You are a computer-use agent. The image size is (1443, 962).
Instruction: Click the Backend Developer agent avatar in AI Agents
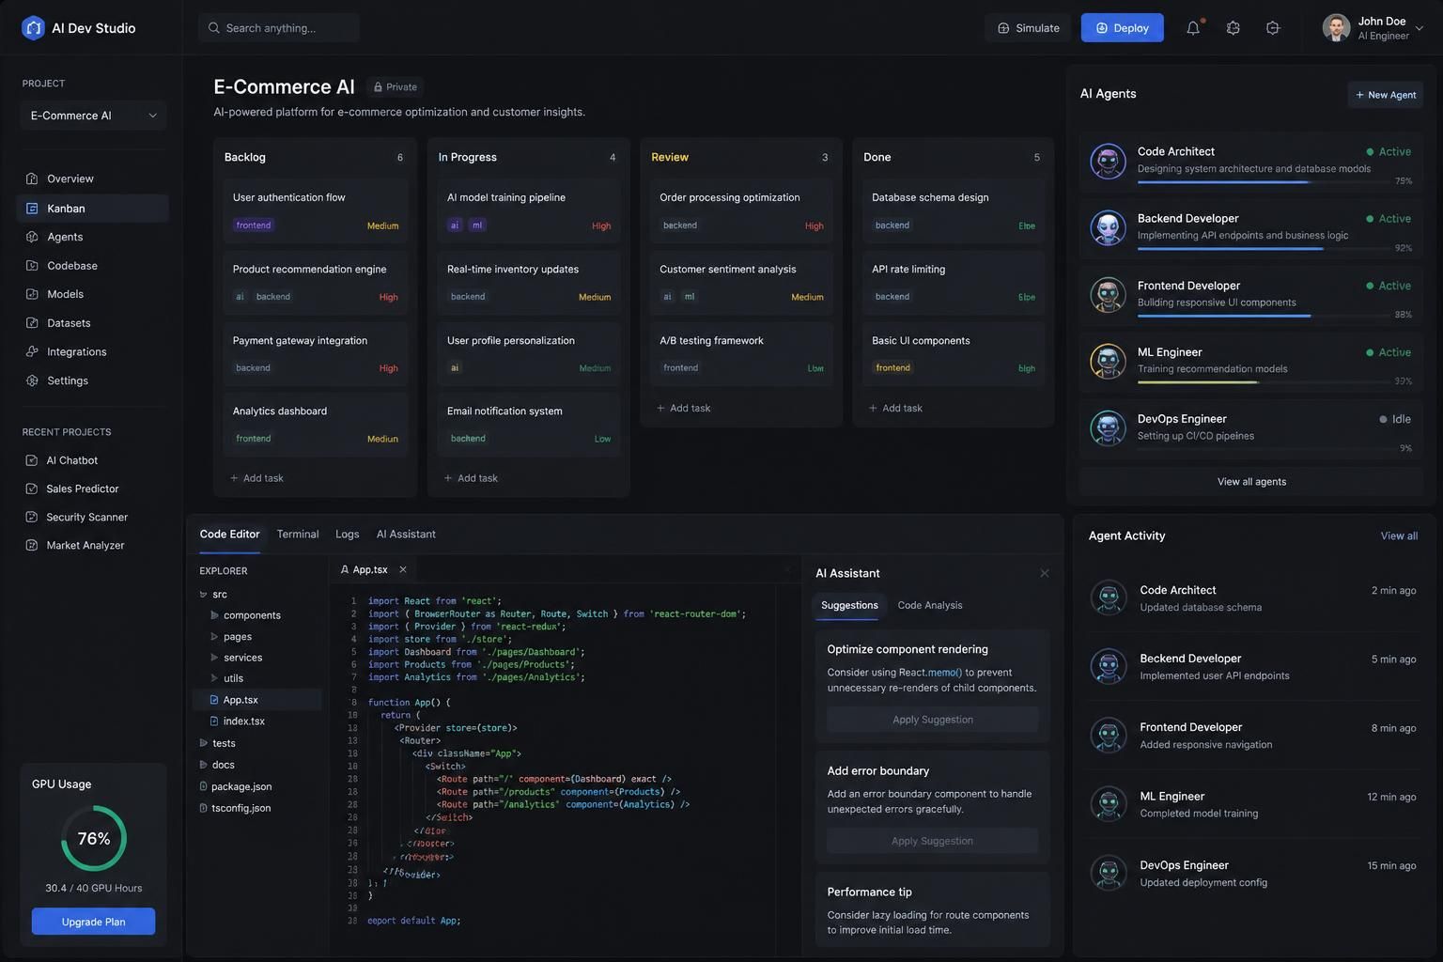[x=1109, y=227]
